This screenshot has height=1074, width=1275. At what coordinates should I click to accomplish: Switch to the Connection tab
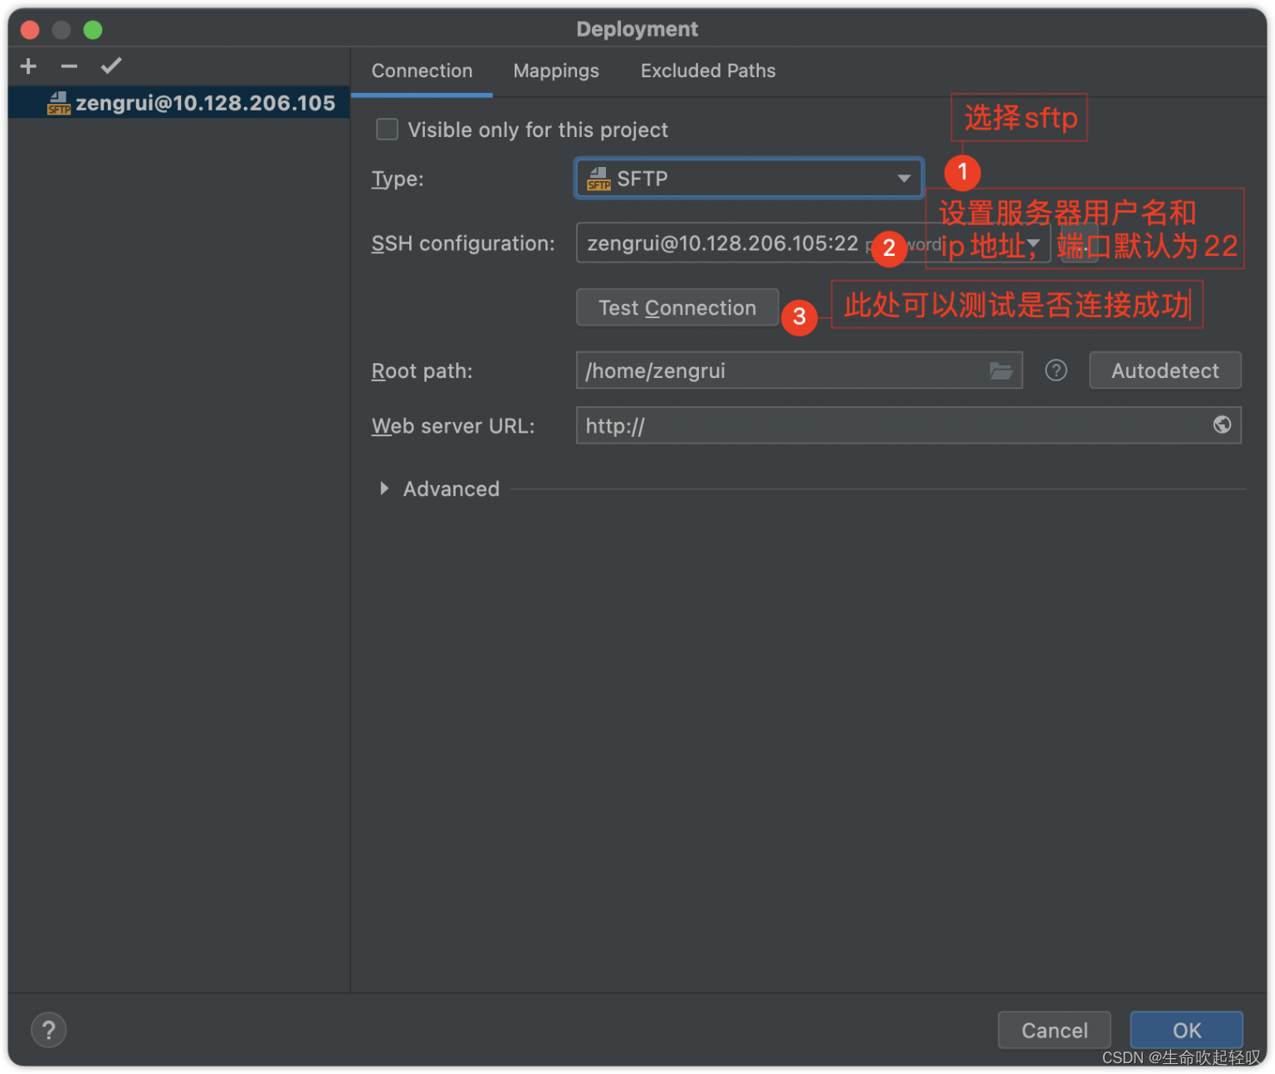coord(422,71)
